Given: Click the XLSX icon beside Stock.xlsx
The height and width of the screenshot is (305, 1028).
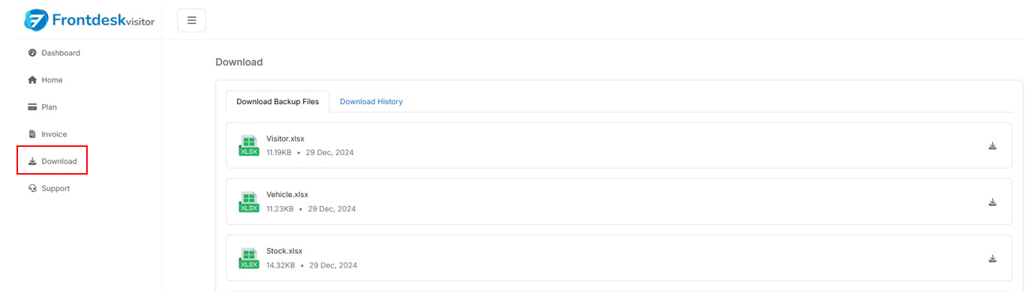Looking at the screenshot, I should (x=248, y=258).
